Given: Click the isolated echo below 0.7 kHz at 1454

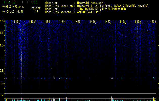Looking at the screenshot, I should point(65,87).
